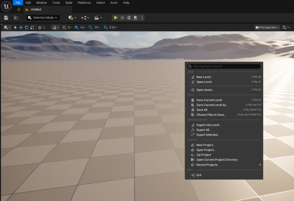The height and width of the screenshot is (201, 294).
Task: Click Exit in the File menu
Action: pyautogui.click(x=199, y=175)
